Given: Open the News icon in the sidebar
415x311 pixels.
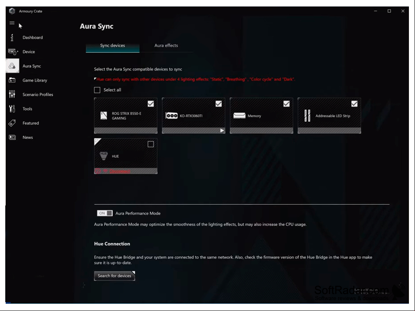Looking at the screenshot, I should click(x=12, y=137).
